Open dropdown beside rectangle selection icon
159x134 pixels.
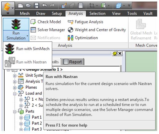pyautogui.click(x=97, y=6)
